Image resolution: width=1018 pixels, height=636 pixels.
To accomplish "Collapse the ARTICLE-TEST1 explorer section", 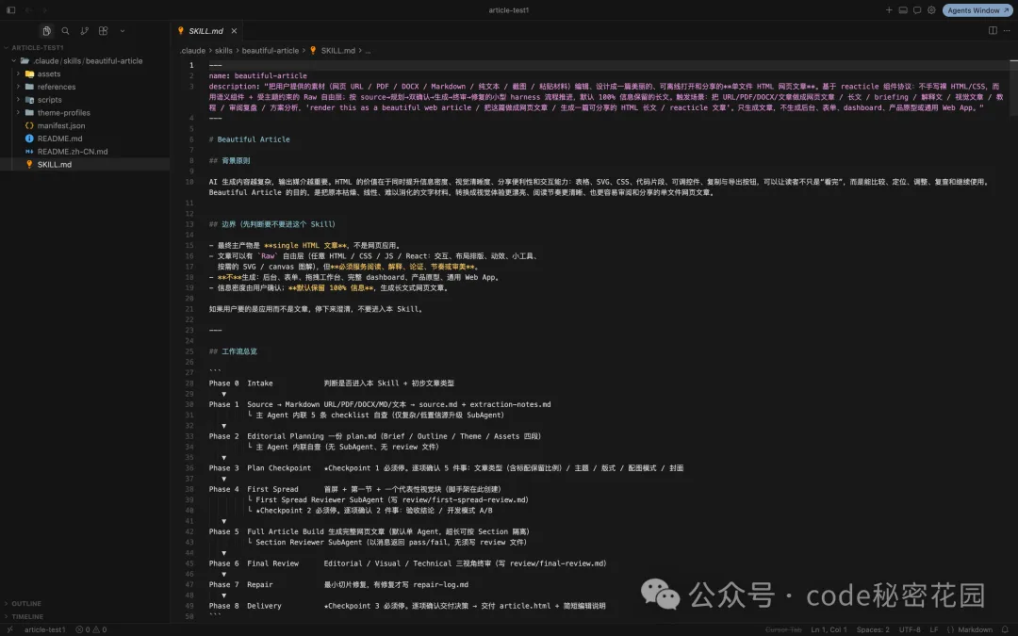I will [37, 47].
